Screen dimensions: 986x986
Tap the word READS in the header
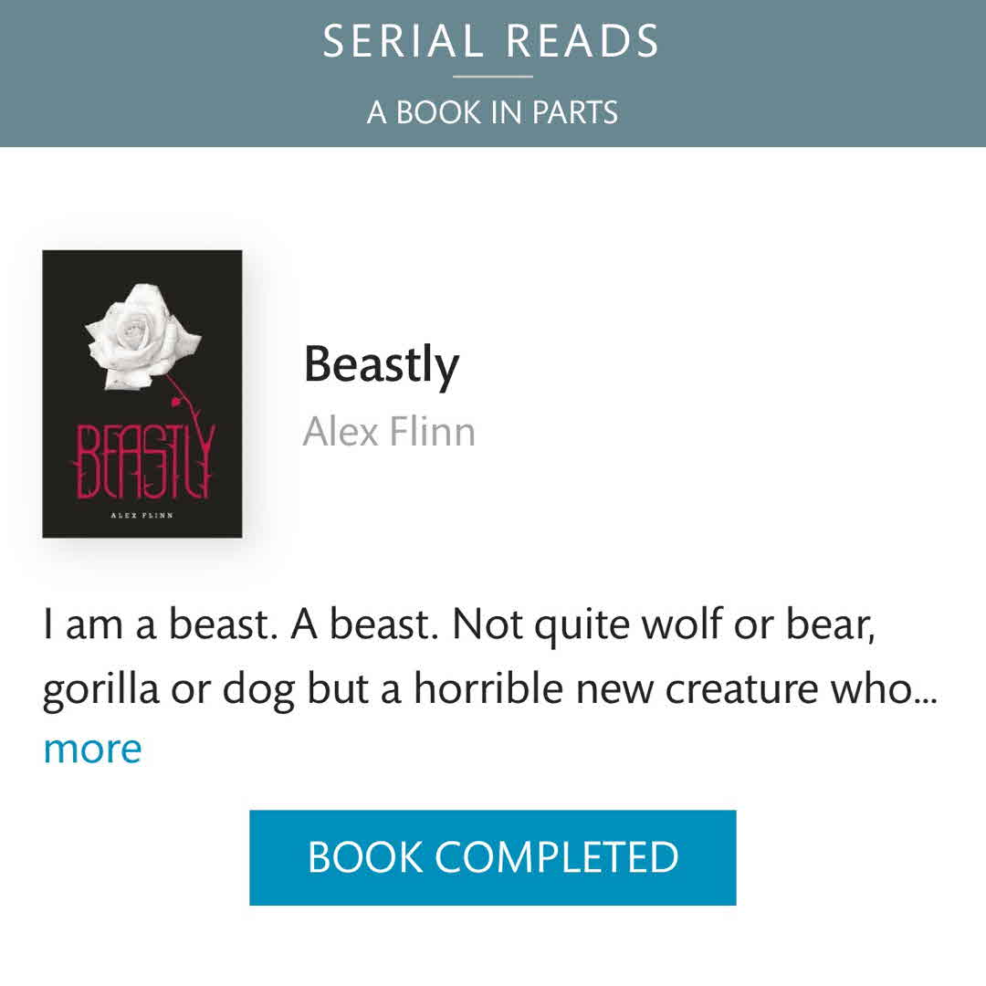pyautogui.click(x=582, y=42)
